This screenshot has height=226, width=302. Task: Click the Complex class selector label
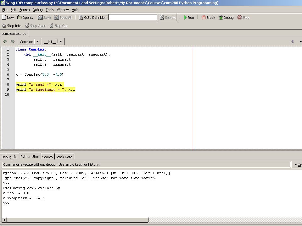(26, 41)
